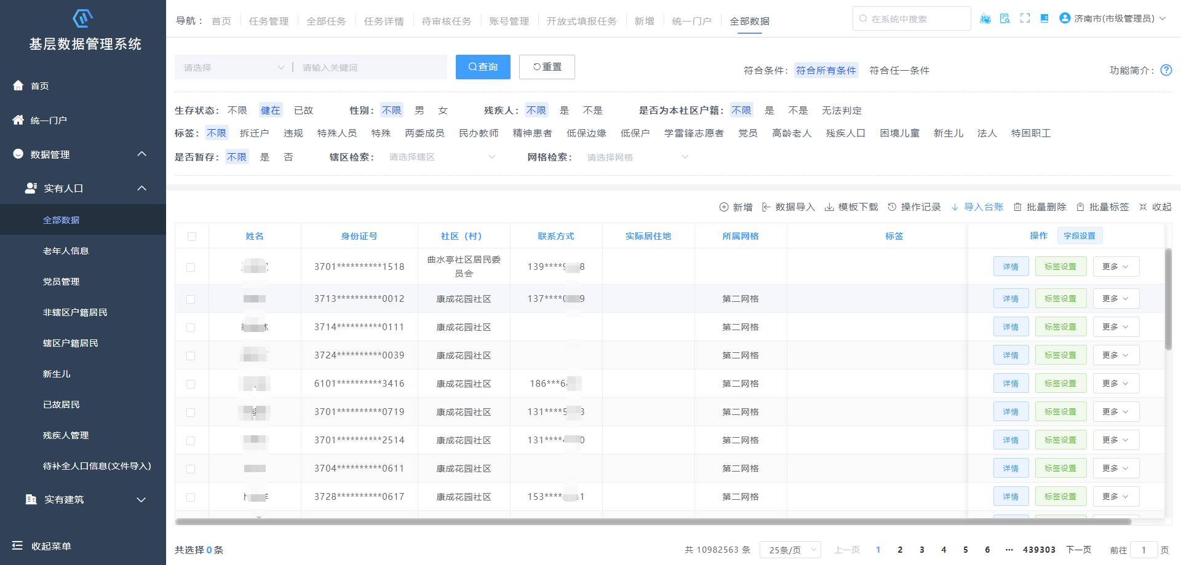Switch to the 任务管理 navigation tab
The height and width of the screenshot is (565, 1181).
[x=269, y=21]
